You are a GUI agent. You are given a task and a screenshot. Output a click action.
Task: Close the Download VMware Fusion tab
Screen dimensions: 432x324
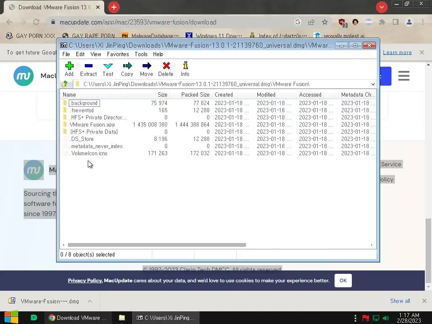98,8
